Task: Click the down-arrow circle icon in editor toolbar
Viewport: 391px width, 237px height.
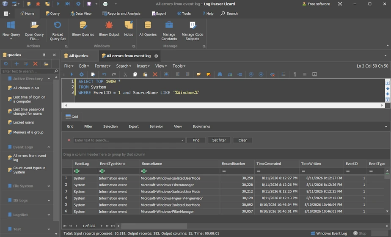Action: pyautogui.click(x=261, y=74)
